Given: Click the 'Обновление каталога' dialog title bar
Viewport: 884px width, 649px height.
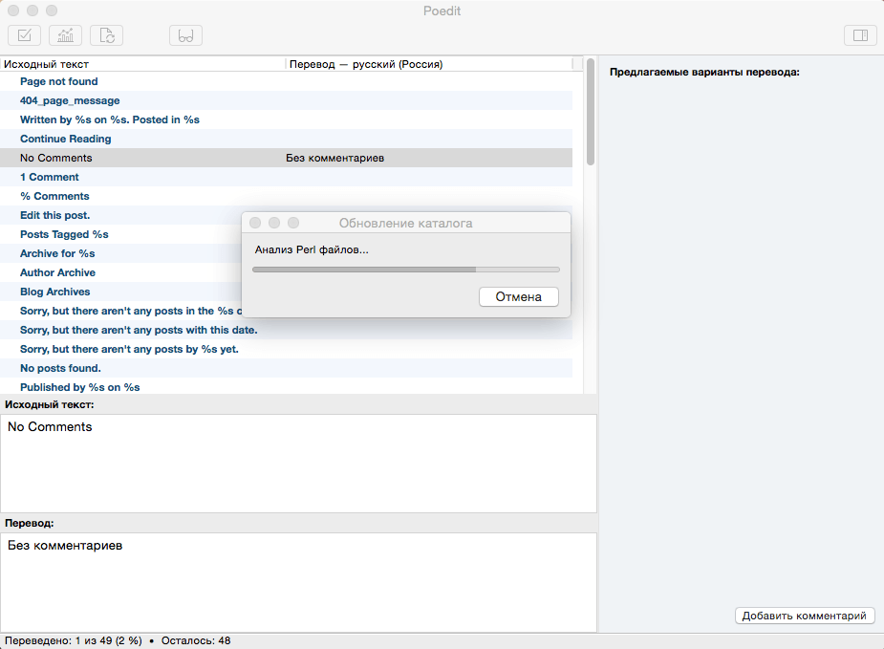Looking at the screenshot, I should pyautogui.click(x=406, y=223).
